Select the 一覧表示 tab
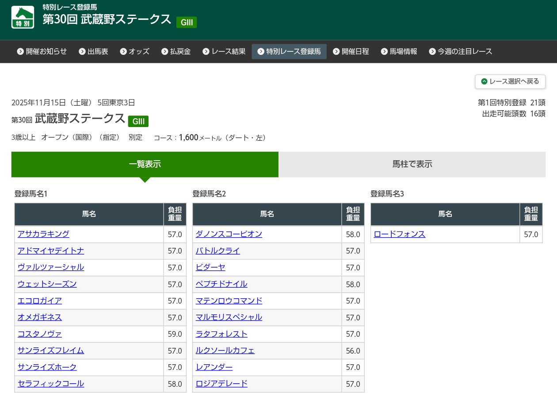The image size is (557, 397). pyautogui.click(x=145, y=164)
